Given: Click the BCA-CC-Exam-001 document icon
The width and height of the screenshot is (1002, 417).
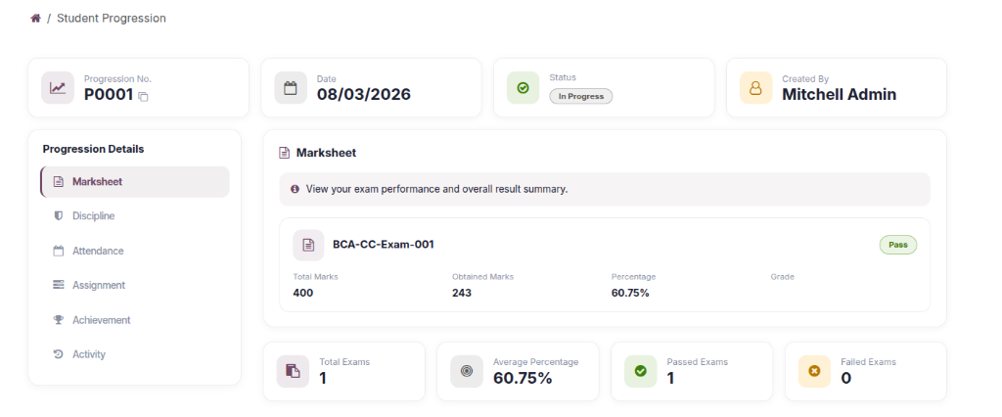Looking at the screenshot, I should click(308, 245).
